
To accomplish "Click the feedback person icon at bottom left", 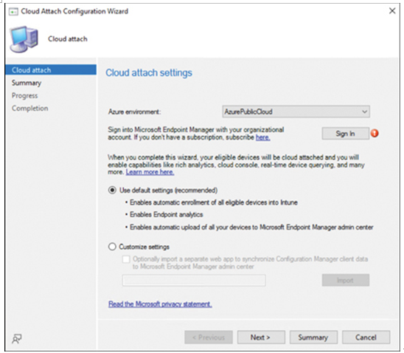I will pos(17,339).
